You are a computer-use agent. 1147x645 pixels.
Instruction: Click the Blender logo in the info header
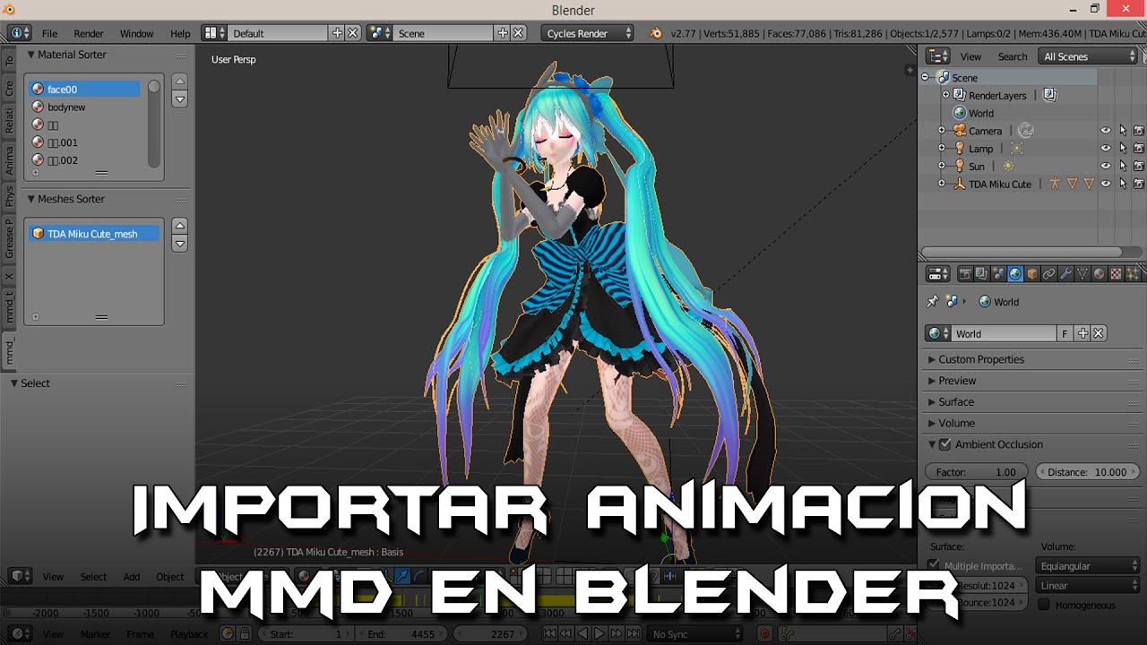point(656,33)
